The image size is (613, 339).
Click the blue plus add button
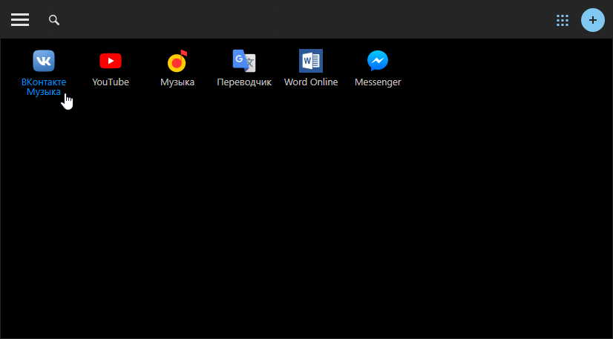593,20
